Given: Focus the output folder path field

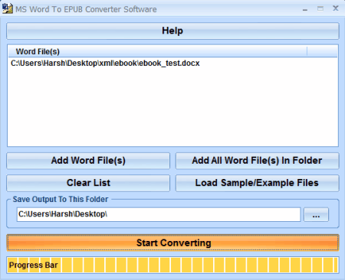Looking at the screenshot, I should (159, 214).
